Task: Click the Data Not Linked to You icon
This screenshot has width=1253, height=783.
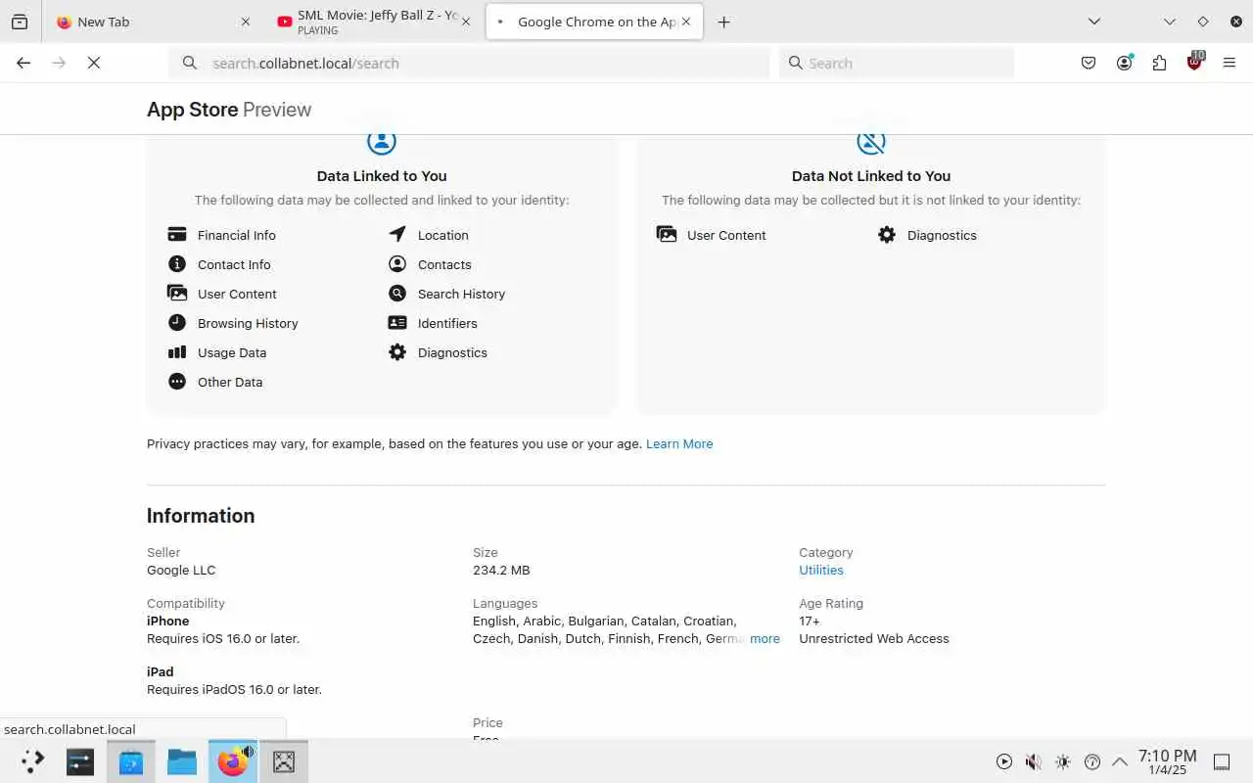Action: (x=871, y=143)
